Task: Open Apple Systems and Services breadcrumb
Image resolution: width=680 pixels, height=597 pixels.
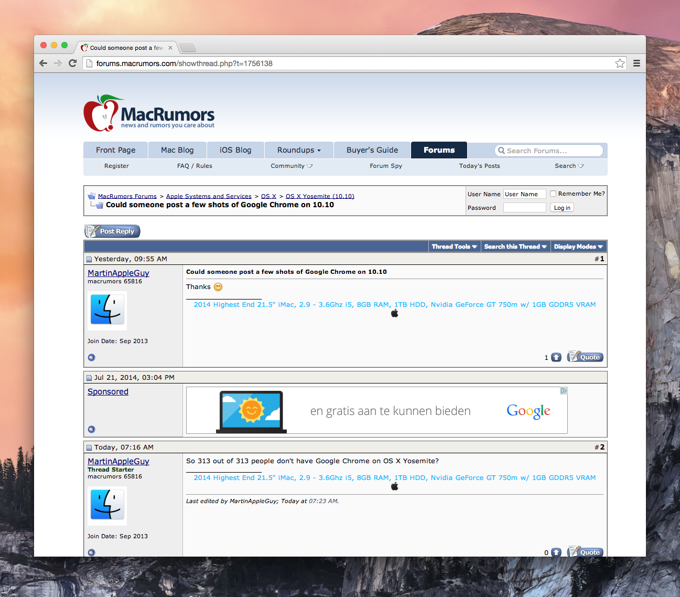Action: coord(209,196)
